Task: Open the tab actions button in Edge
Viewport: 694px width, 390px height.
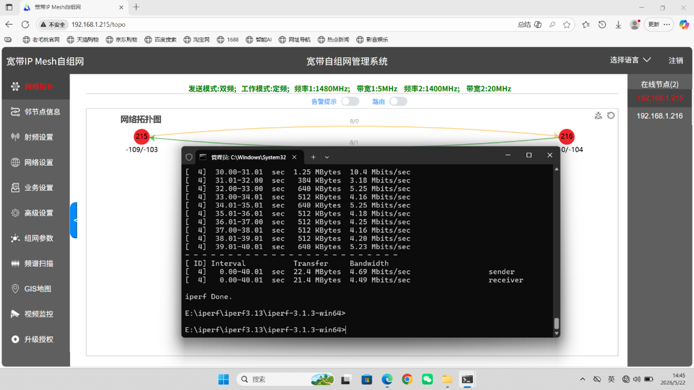Action: click(x=9, y=8)
